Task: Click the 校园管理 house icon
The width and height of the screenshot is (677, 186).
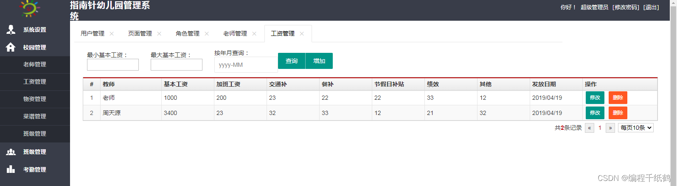Action: click(x=11, y=47)
